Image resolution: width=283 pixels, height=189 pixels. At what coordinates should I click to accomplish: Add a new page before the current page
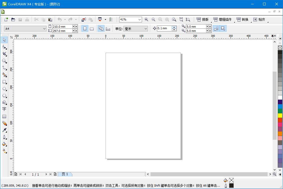[16, 174]
